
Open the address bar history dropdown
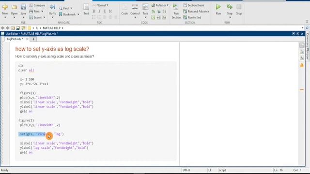pyautogui.click(x=302, y=28)
